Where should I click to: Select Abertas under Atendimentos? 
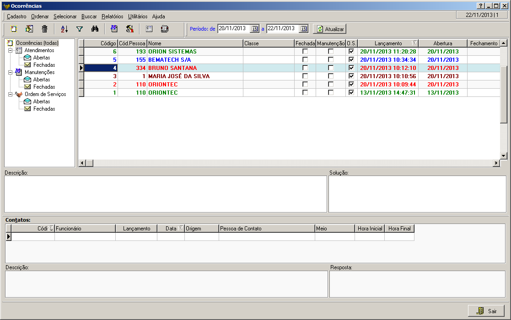(x=42, y=58)
